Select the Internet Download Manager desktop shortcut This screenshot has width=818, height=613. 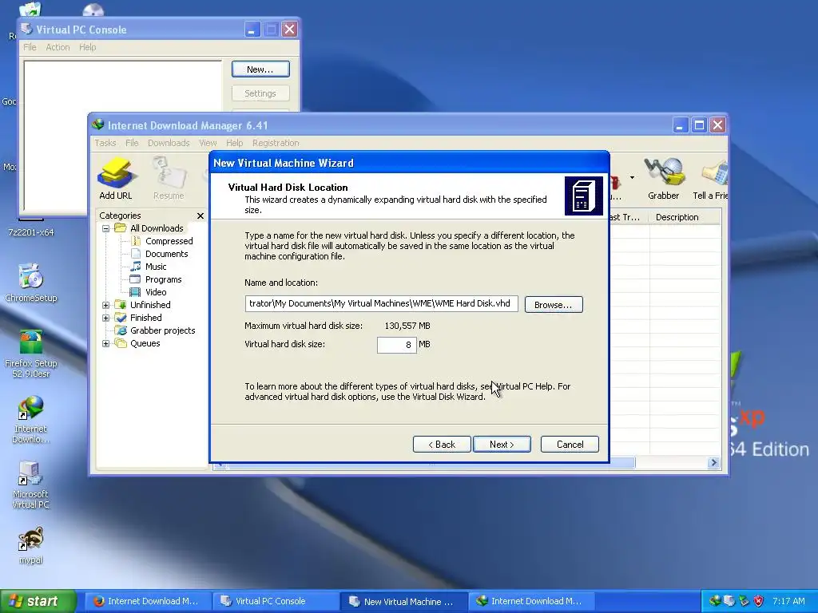(x=31, y=420)
